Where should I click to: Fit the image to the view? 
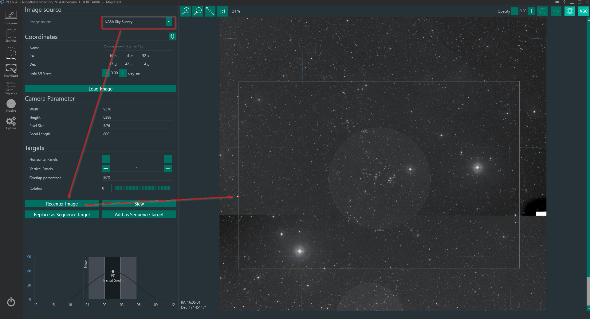point(210,11)
